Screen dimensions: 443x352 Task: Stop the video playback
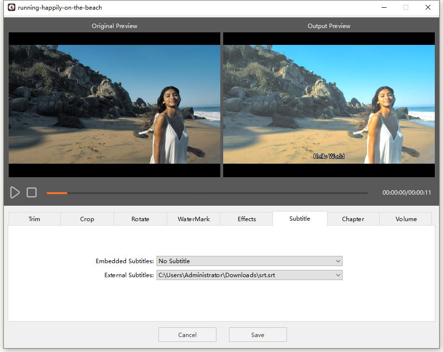pyautogui.click(x=32, y=192)
